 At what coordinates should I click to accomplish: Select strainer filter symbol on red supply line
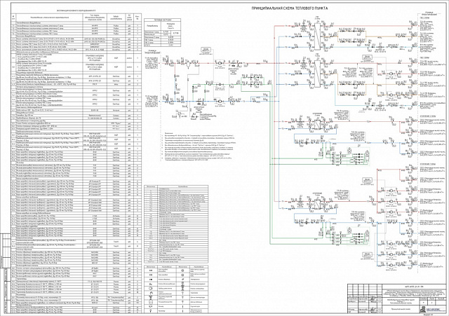tap(188, 65)
